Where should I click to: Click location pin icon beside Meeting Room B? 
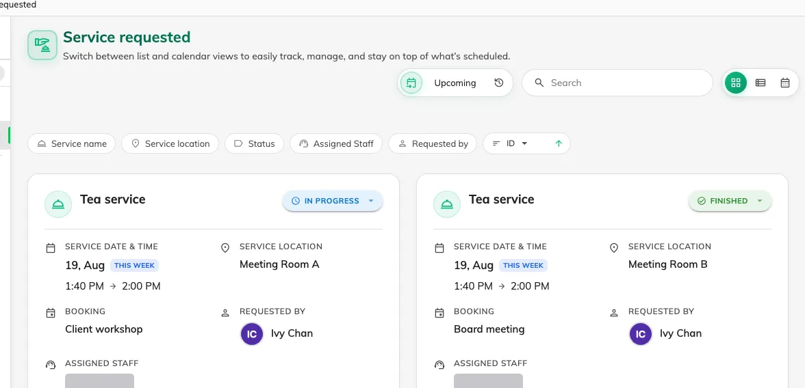613,248
